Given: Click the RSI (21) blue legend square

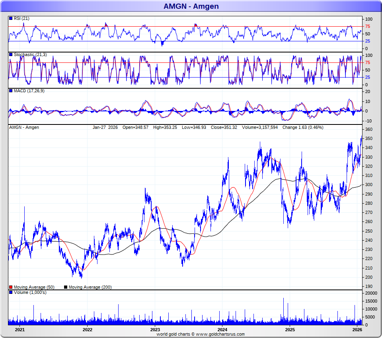Looking at the screenshot, I should 11,18.
